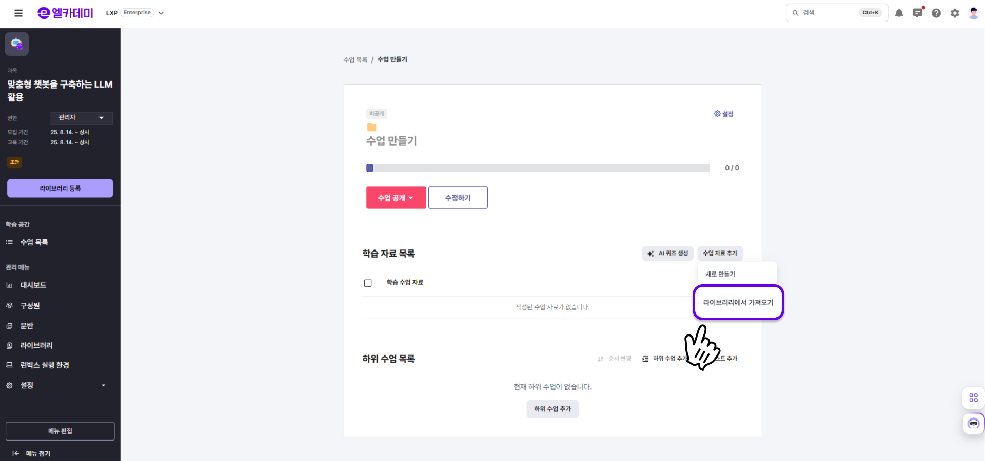Click the help question mark icon
The image size is (985, 461).
point(936,13)
